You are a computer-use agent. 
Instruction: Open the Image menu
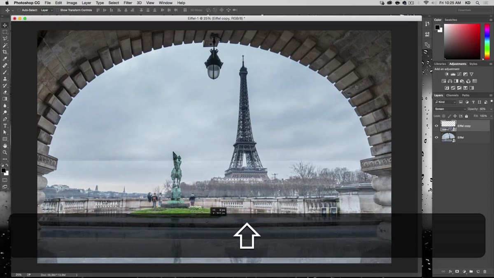[x=72, y=3]
